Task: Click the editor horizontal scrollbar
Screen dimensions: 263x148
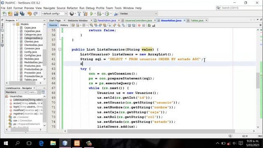Action: pos(151,131)
